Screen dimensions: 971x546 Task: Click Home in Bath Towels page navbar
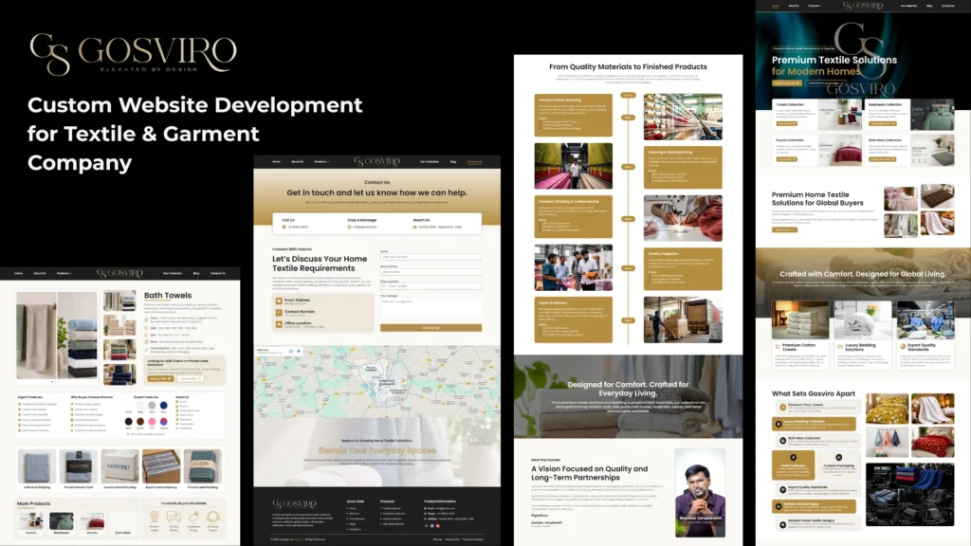(x=19, y=273)
